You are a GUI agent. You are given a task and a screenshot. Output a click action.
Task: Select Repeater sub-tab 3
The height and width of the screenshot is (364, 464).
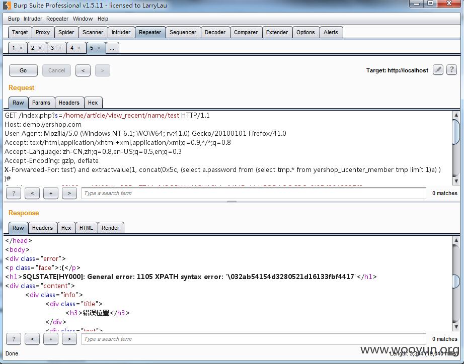[x=52, y=48]
